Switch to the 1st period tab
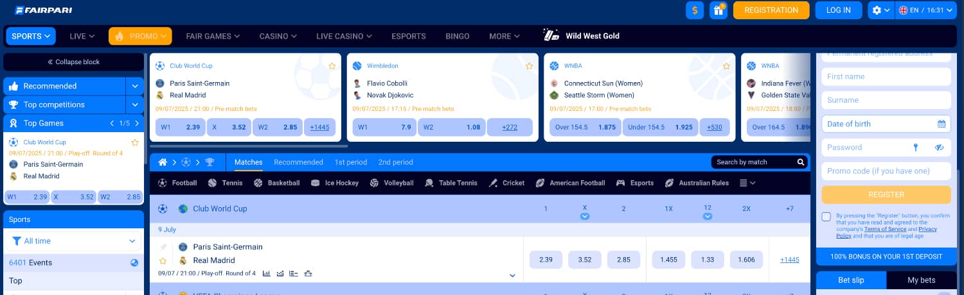The height and width of the screenshot is (295, 964). point(351,162)
